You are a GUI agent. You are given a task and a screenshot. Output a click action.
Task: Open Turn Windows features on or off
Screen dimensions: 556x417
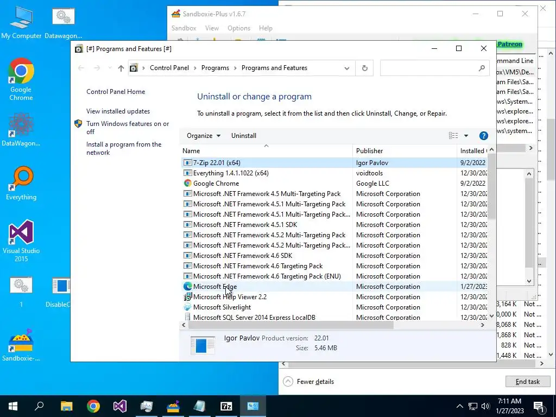[128, 128]
